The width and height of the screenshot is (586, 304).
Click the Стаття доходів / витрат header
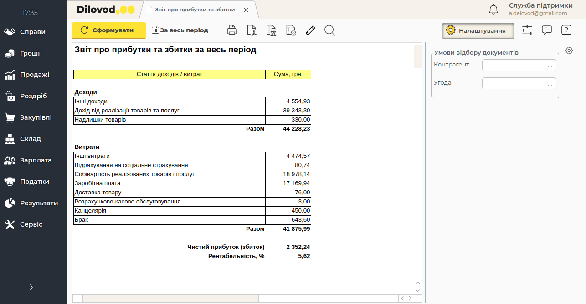(170, 74)
